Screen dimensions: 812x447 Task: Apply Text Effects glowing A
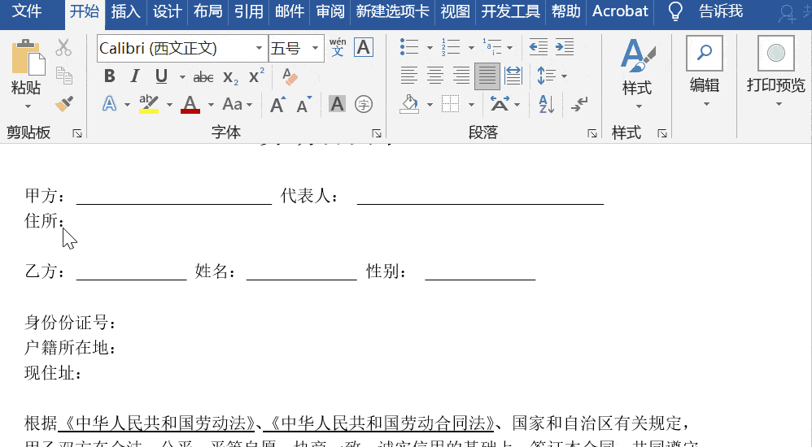109,104
